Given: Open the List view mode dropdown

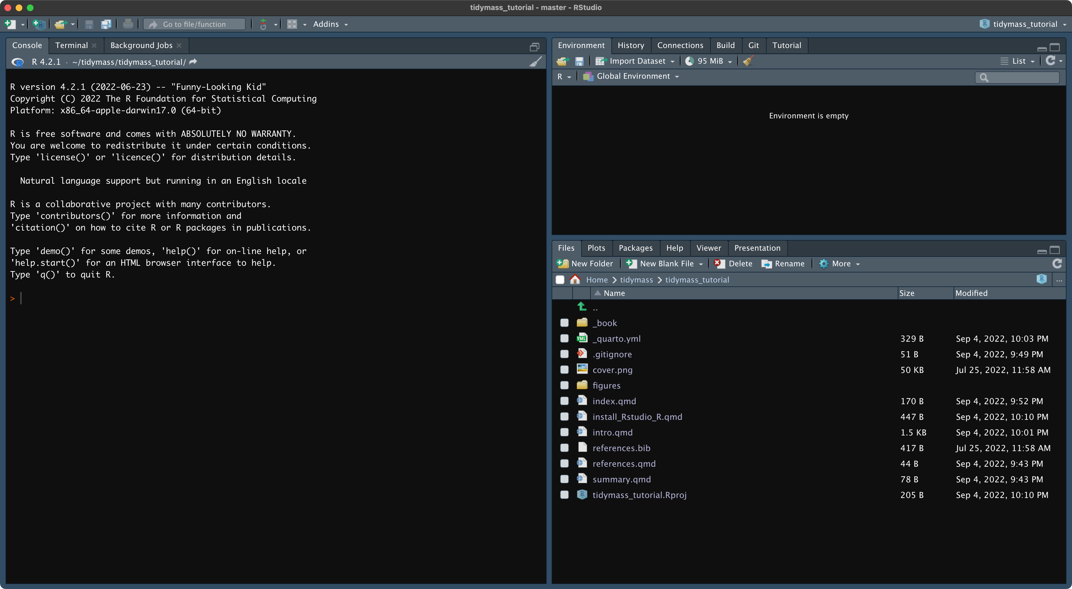Looking at the screenshot, I should pos(1018,61).
